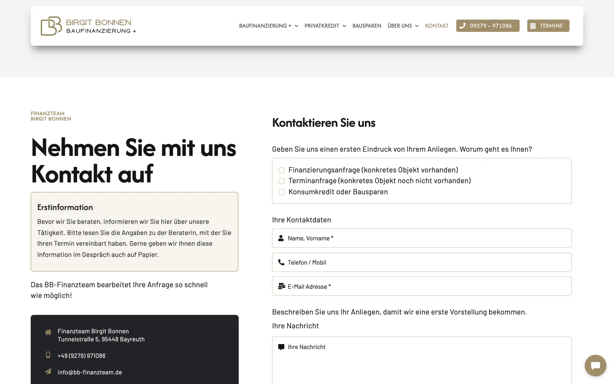Select Konsumkredit oder Bausparen checkbox
The width and height of the screenshot is (614, 384).
point(281,192)
